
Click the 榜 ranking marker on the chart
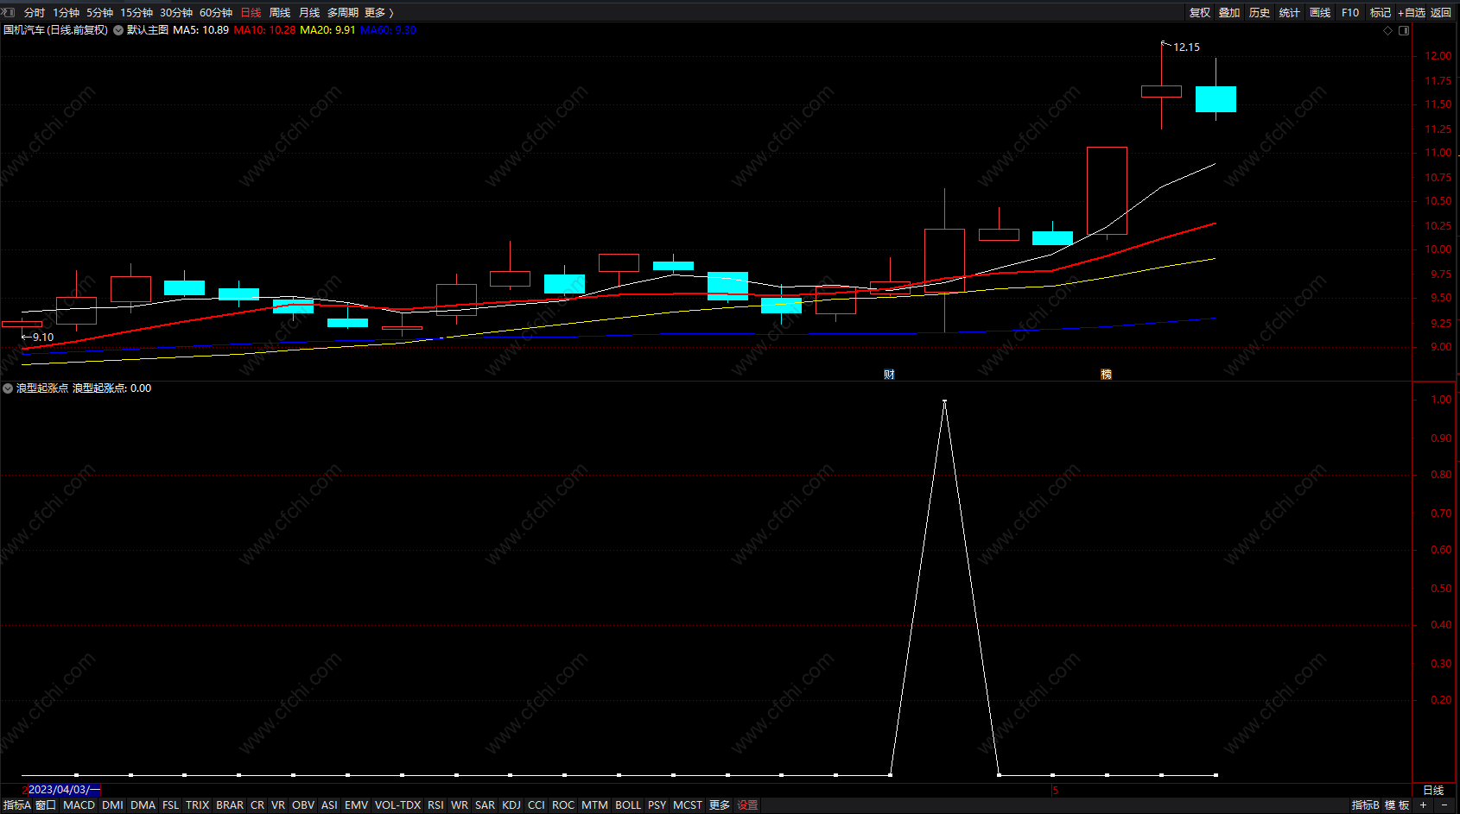(x=1106, y=374)
